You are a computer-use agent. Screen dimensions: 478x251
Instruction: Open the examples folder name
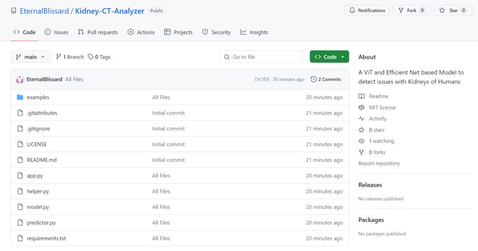point(38,97)
